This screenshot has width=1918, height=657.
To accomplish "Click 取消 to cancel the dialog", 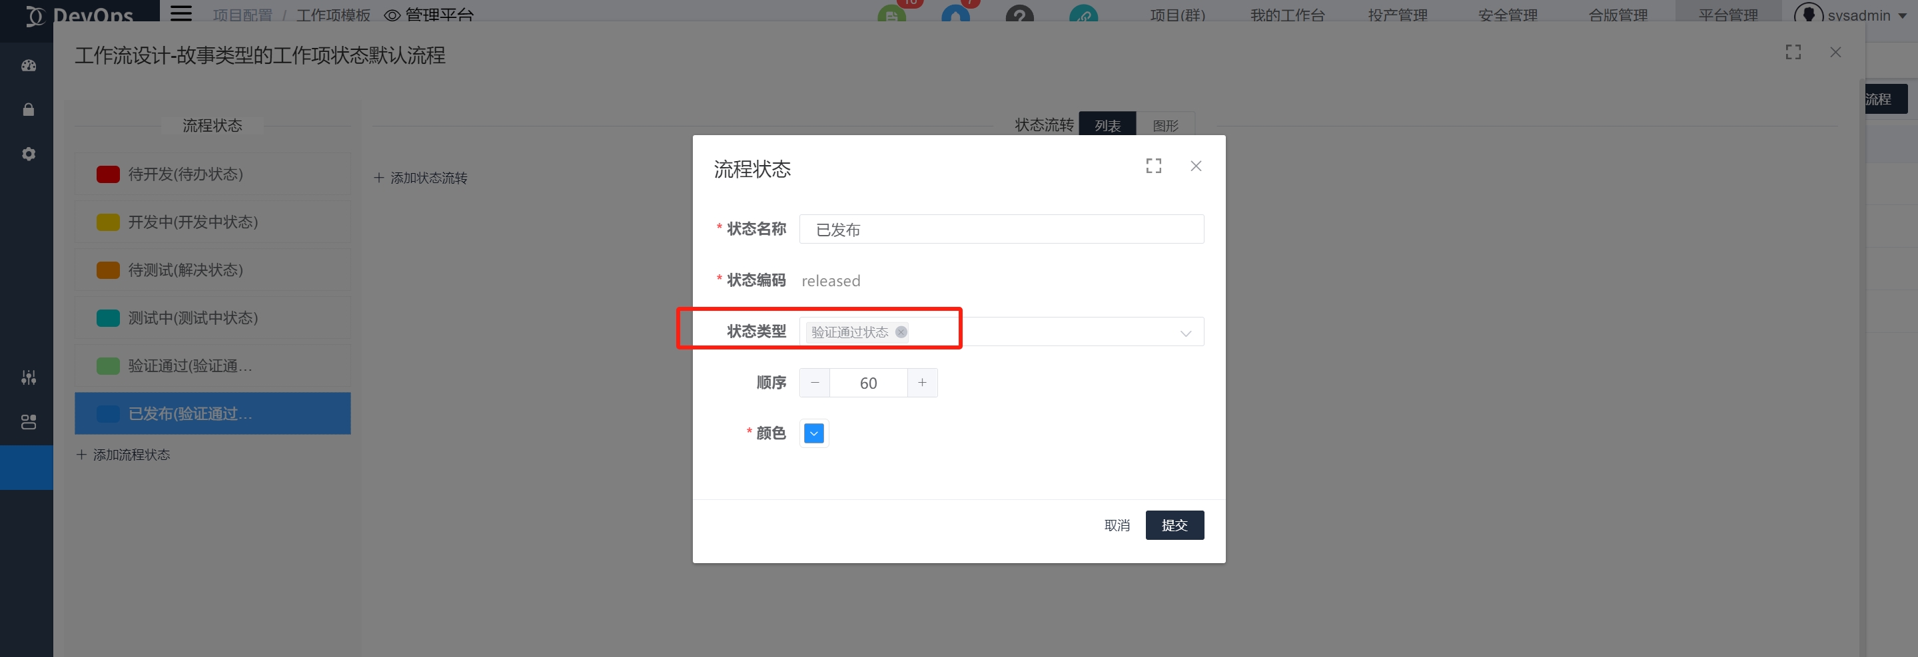I will pyautogui.click(x=1116, y=525).
